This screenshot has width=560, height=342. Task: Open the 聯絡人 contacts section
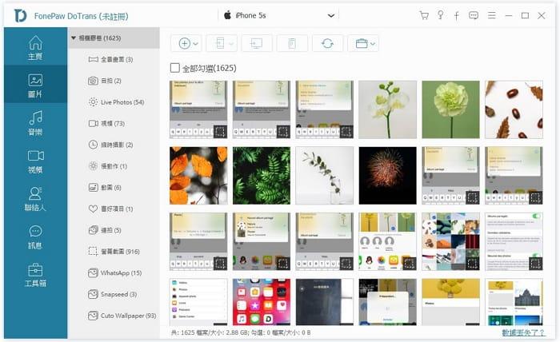[x=35, y=199]
